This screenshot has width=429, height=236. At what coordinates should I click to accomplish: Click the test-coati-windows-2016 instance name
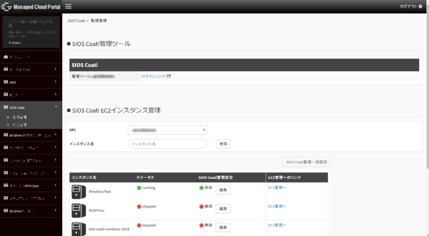[109, 229]
